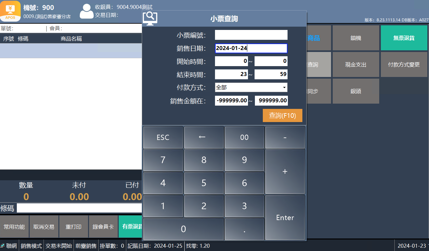
Task: Edit the minimum amount field -999999.00
Action: [231, 101]
